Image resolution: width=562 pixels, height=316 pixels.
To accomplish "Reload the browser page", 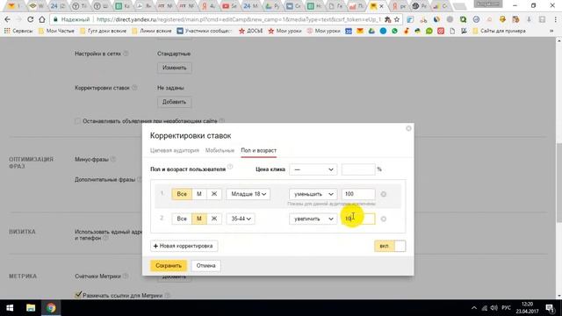I will pyautogui.click(x=31, y=19).
